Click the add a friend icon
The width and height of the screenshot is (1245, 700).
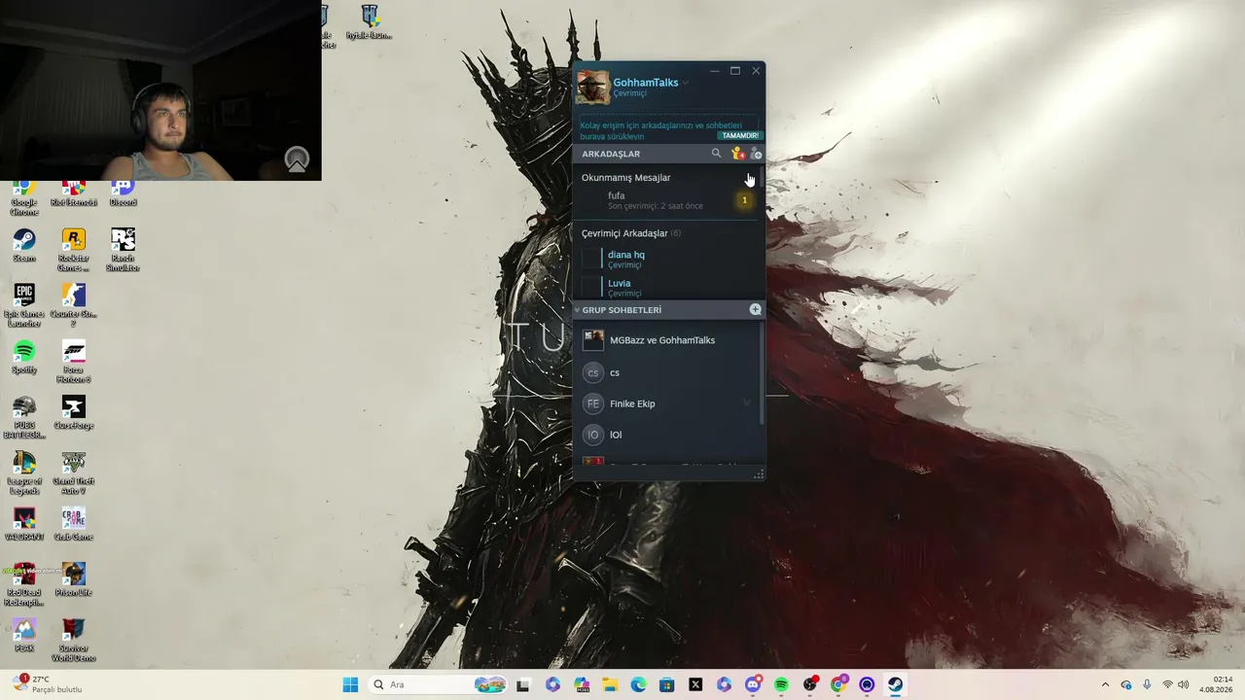click(756, 154)
